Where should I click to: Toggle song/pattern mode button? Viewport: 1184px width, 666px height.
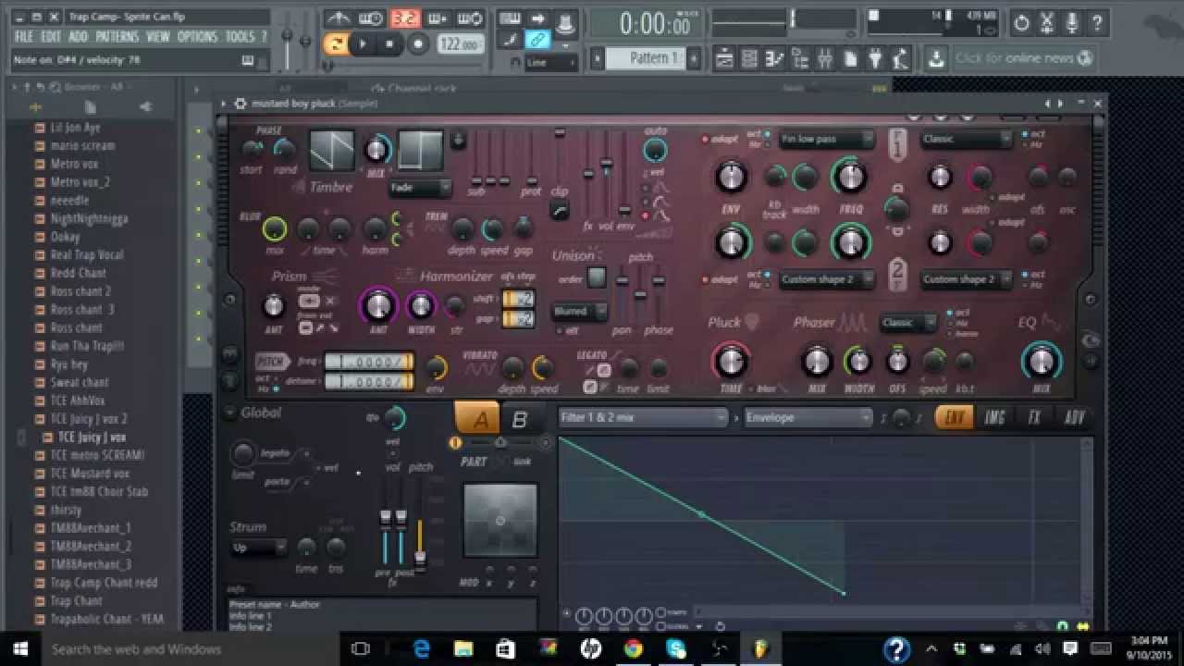click(x=337, y=43)
